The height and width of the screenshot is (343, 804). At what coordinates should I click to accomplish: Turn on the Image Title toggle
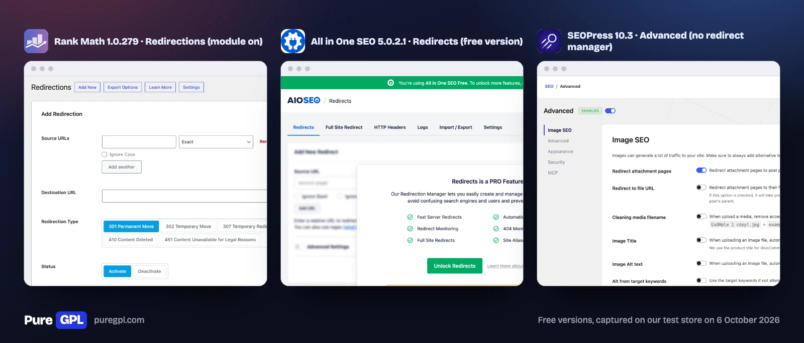coord(701,240)
